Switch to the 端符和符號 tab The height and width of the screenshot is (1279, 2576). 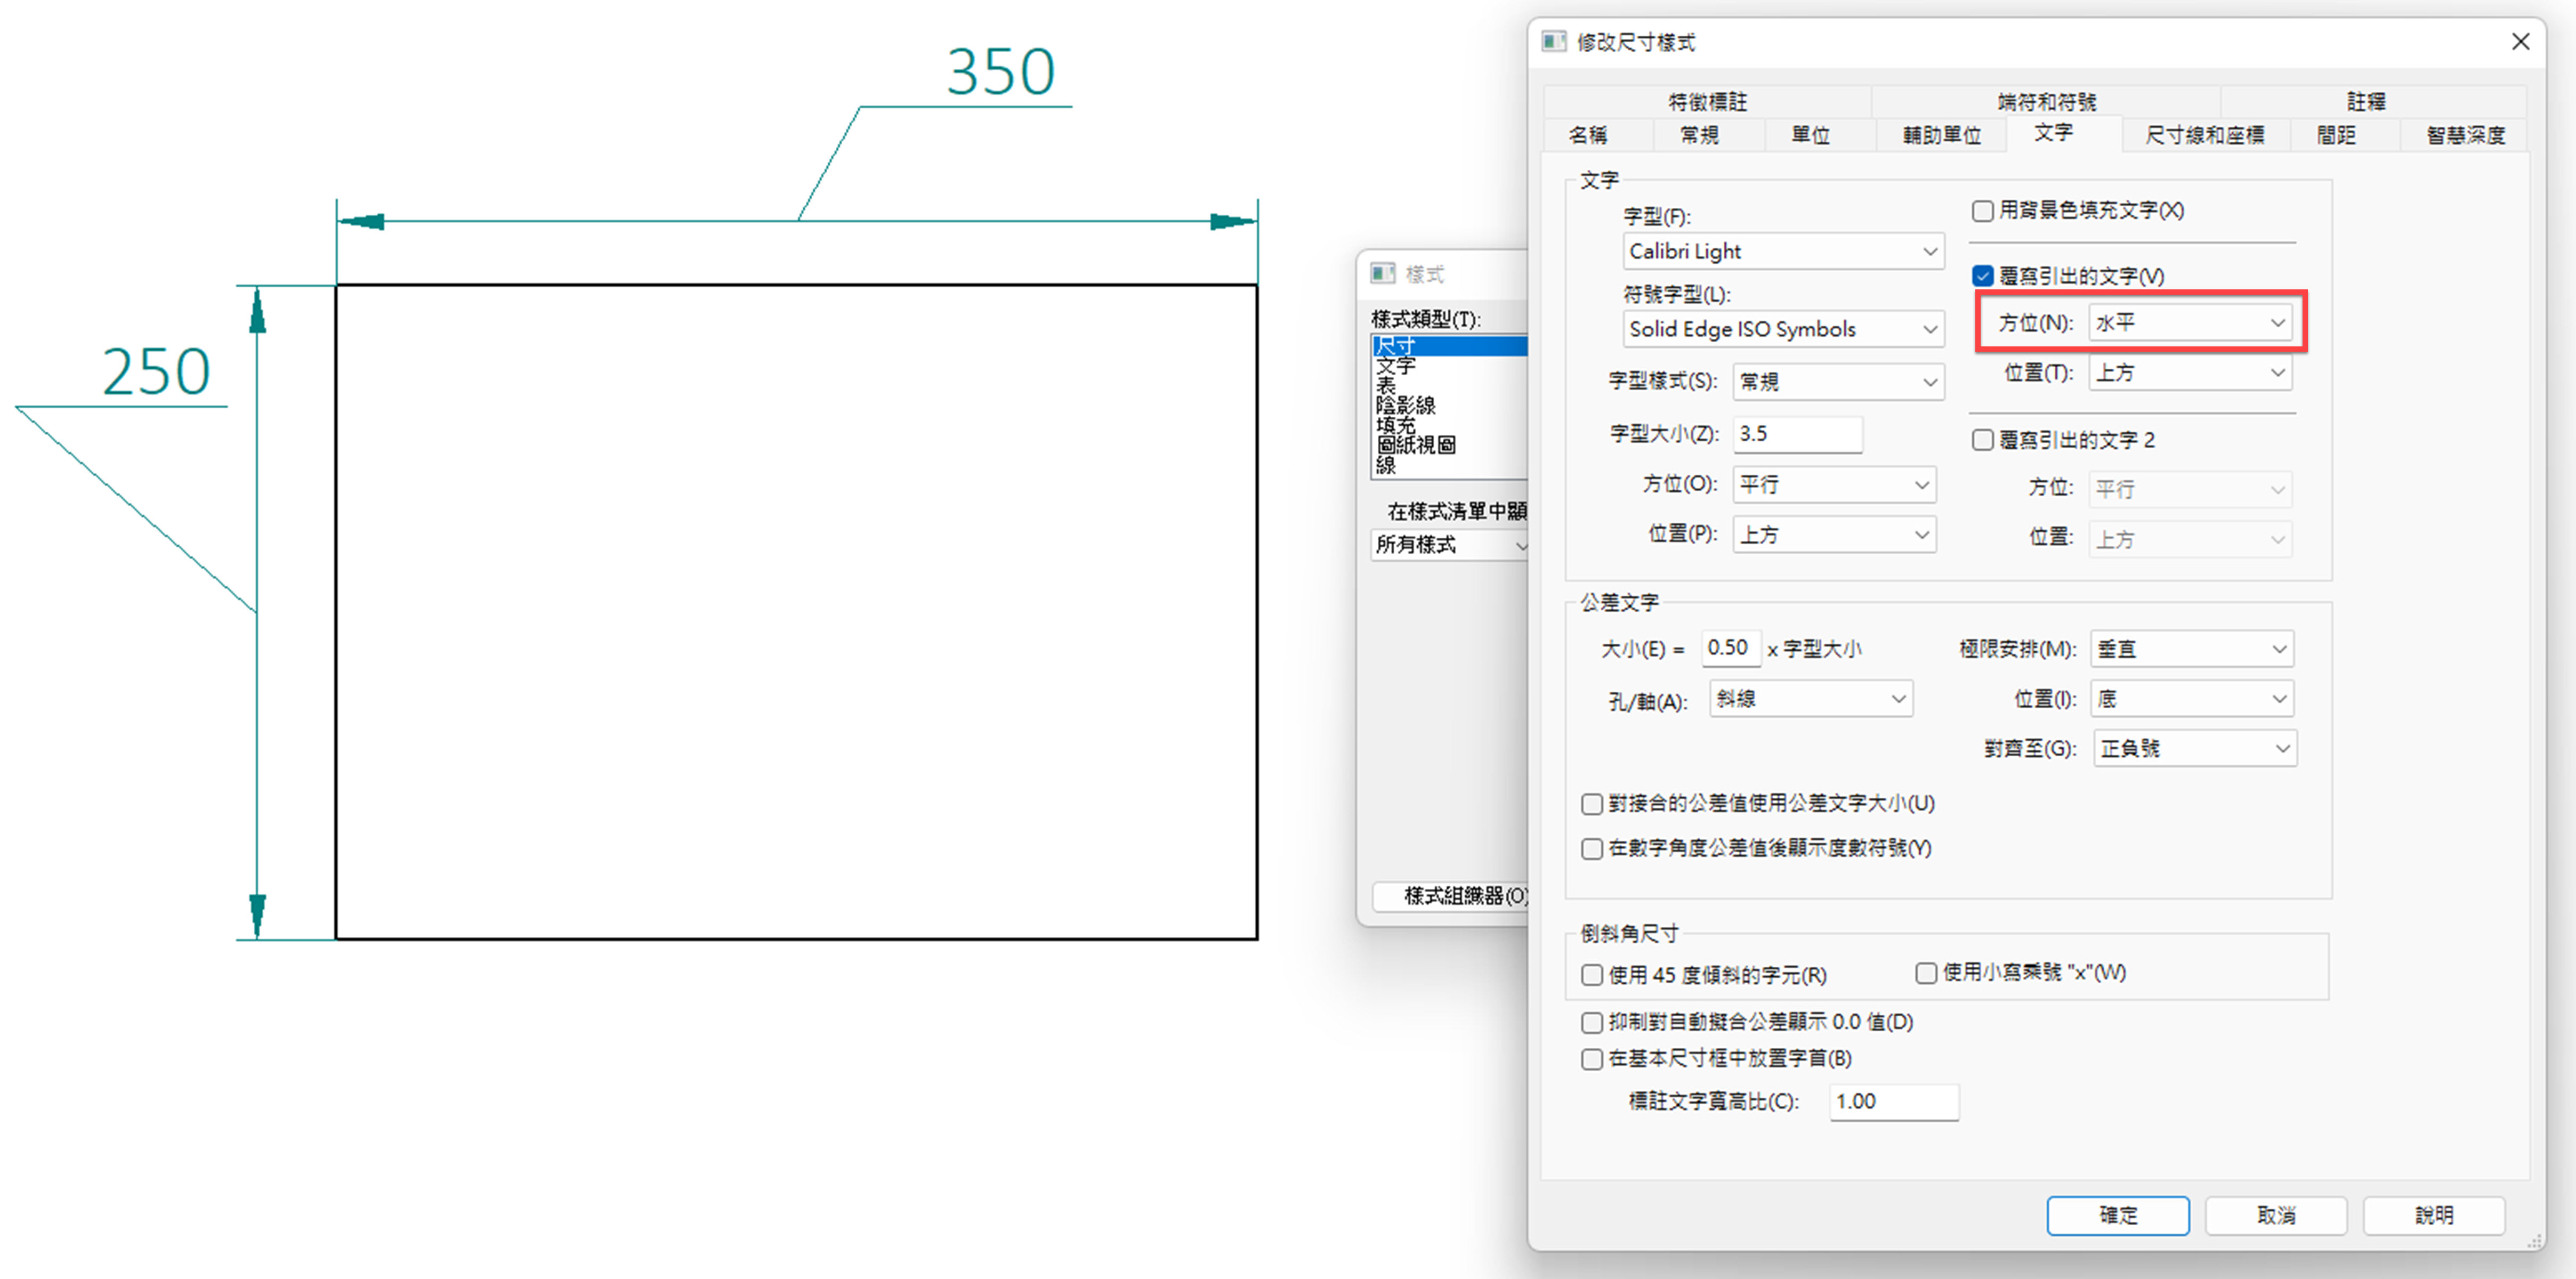(x=2046, y=101)
